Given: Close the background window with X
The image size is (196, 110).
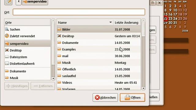Looking at the screenshot, I should coord(160,3).
